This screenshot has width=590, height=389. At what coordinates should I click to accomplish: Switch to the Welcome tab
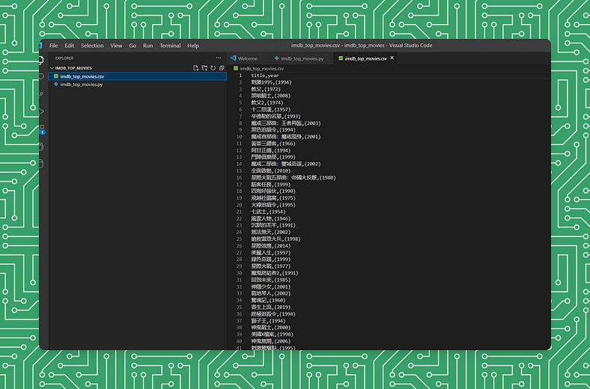248,58
